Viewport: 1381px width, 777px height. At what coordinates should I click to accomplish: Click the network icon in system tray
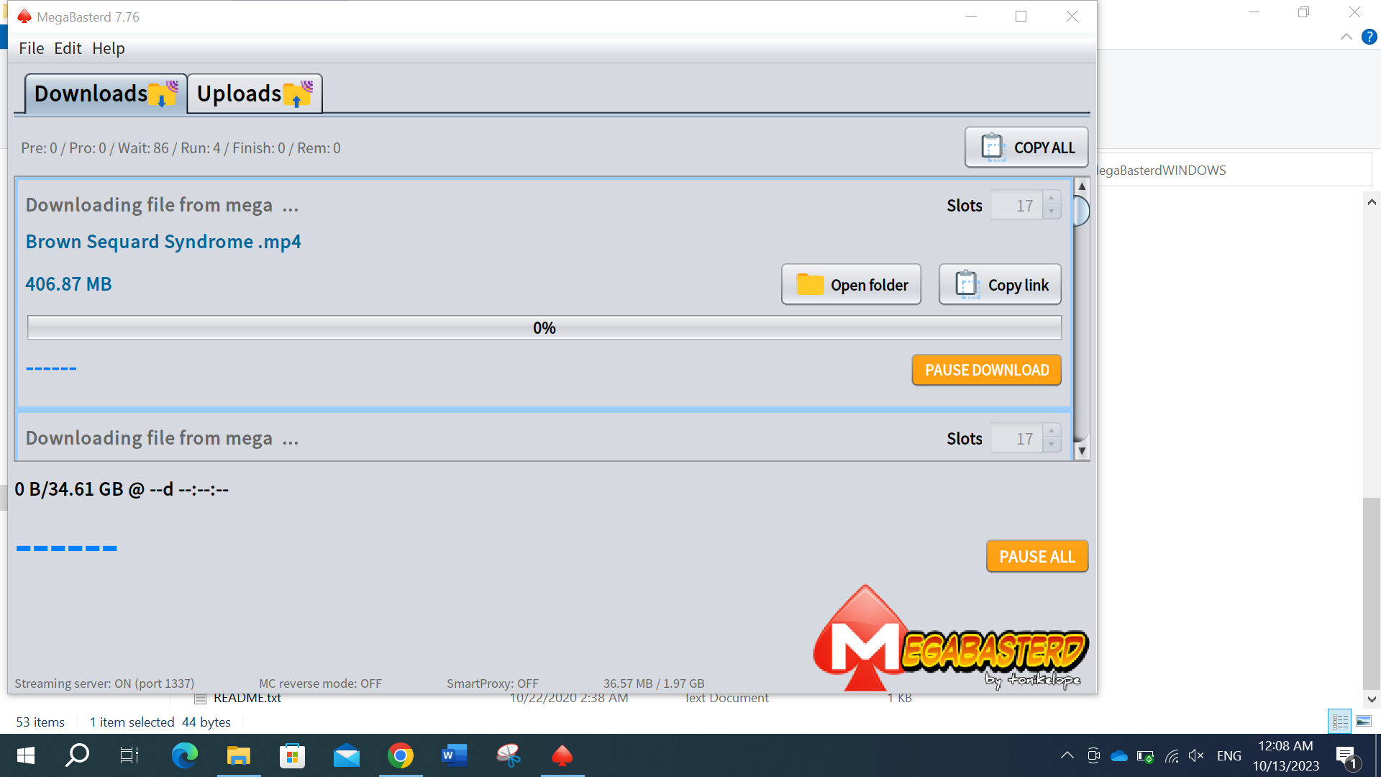pos(1171,755)
